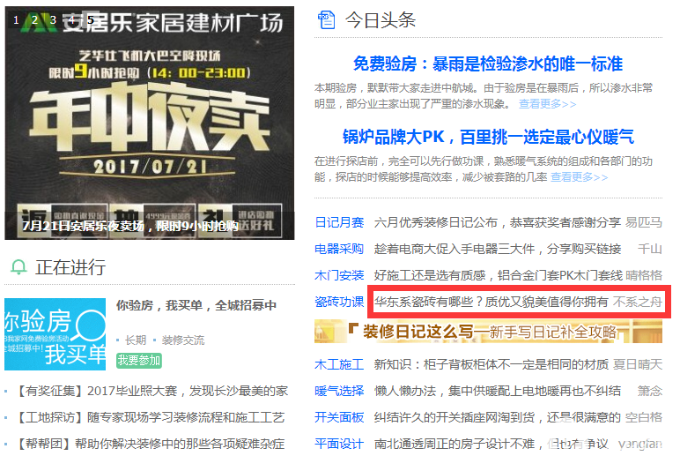
Task: Switch to carousel slide number 3
Action: coord(53,20)
